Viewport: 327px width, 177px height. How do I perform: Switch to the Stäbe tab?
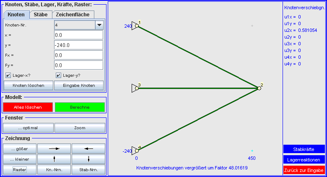coord(40,15)
